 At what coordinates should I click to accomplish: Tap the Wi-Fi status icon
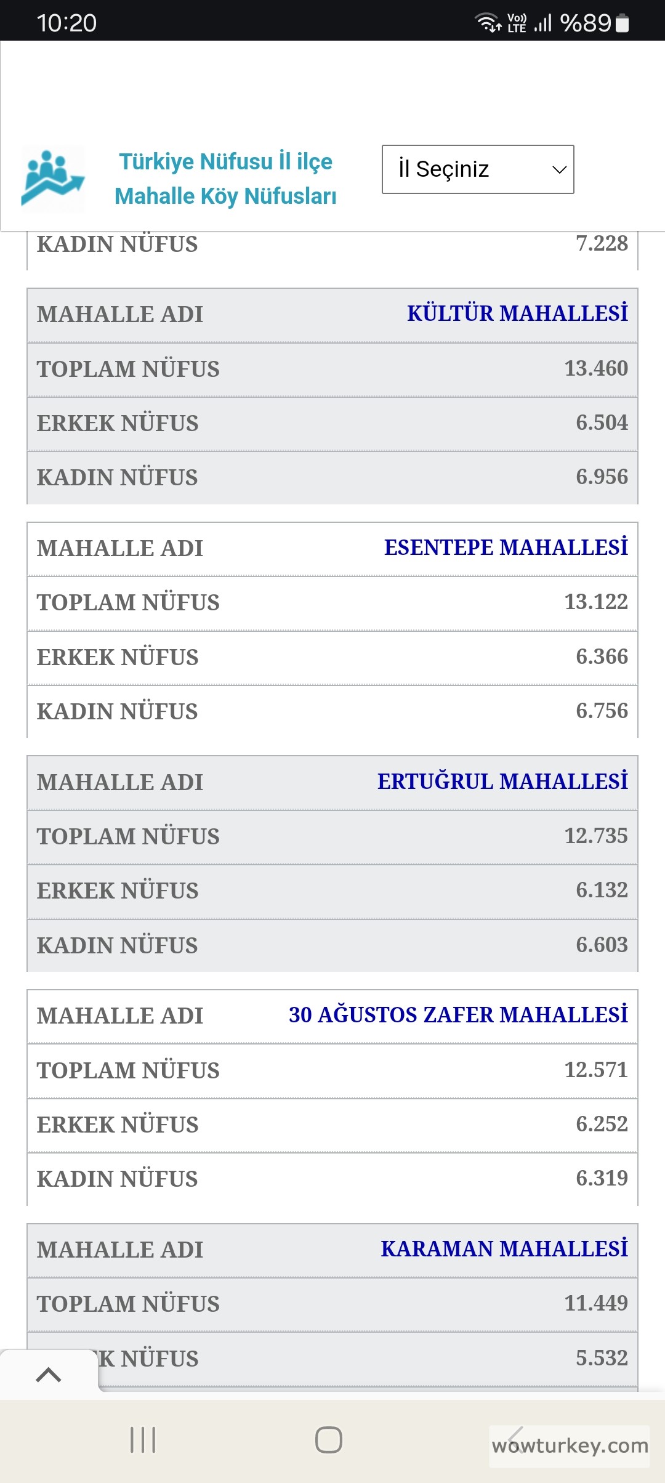click(x=488, y=23)
